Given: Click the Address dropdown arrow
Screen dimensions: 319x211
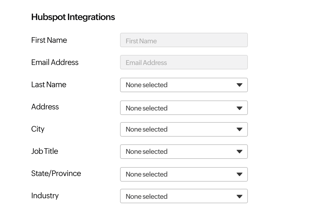Looking at the screenshot, I should 239,108.
